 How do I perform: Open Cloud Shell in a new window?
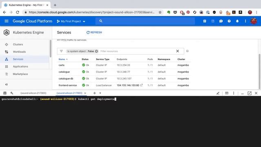[x=249, y=93]
